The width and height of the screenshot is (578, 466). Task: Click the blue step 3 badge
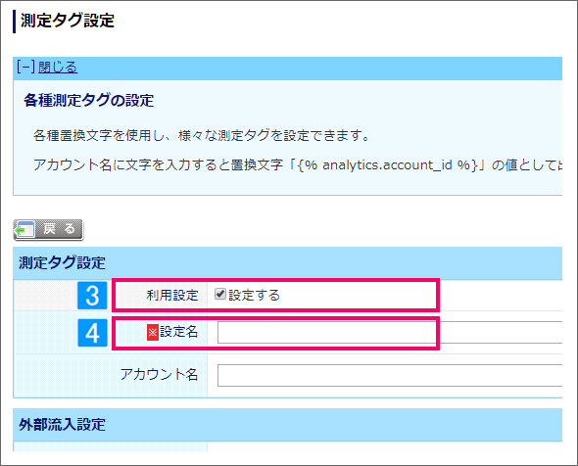(92, 296)
